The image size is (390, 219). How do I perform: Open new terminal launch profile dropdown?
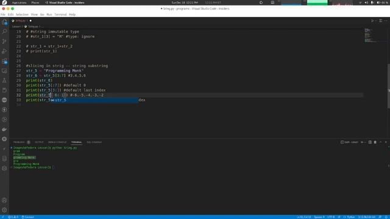tap(365, 142)
